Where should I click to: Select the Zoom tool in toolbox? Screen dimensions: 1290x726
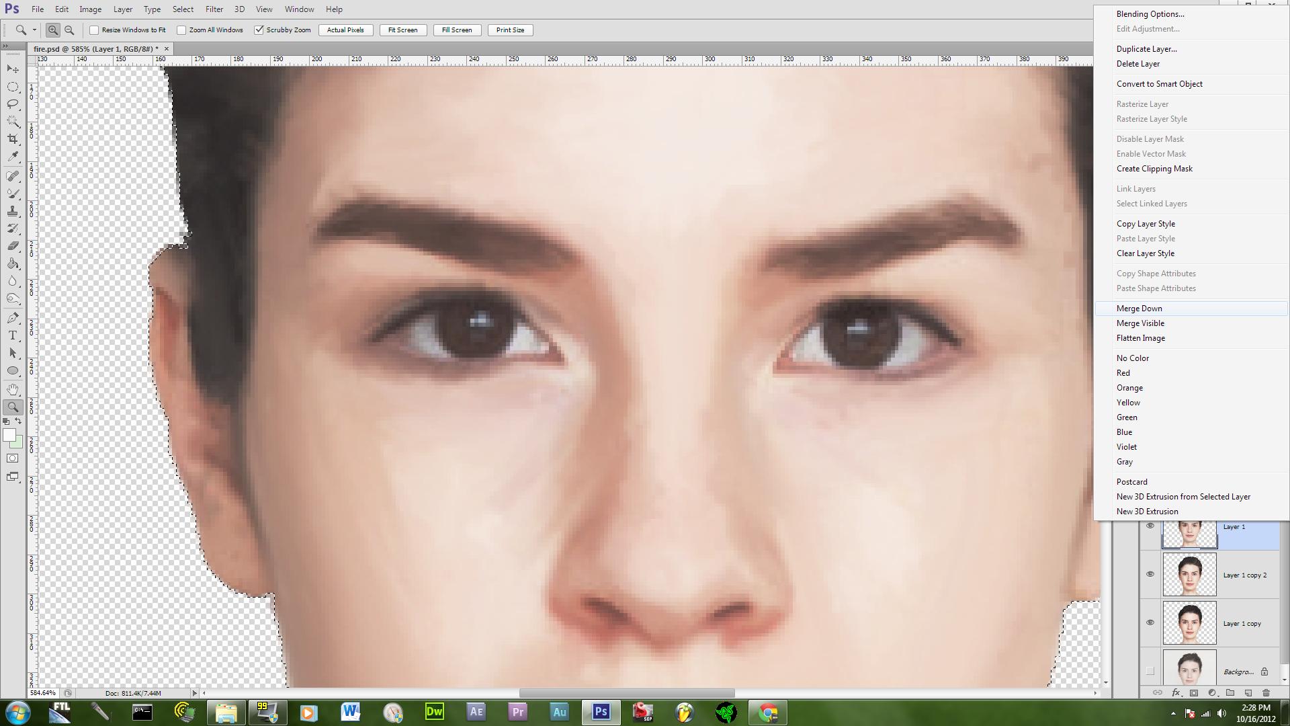click(13, 407)
